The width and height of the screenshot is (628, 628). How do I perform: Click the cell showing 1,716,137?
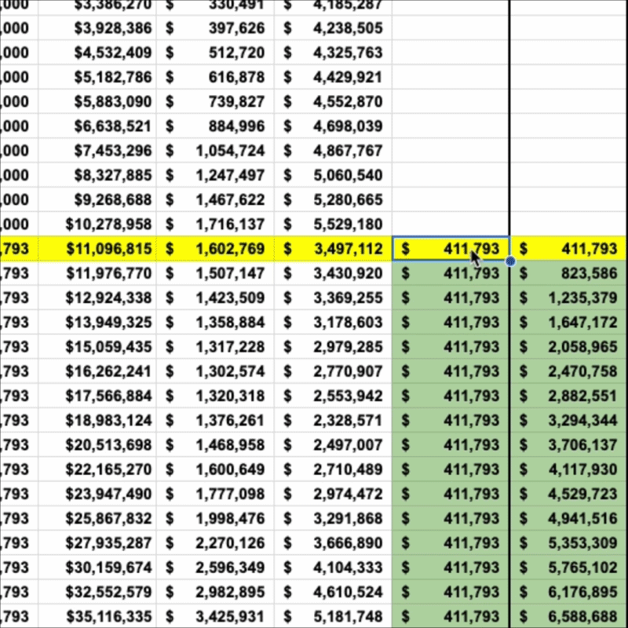[215, 225]
